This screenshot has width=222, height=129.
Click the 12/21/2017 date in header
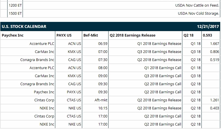[208, 26]
